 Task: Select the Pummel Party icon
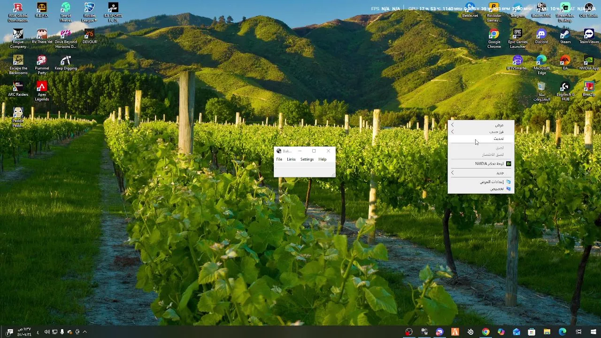[x=42, y=65]
